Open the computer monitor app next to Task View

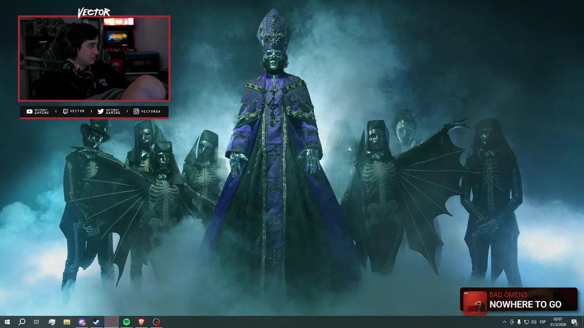tap(52, 322)
